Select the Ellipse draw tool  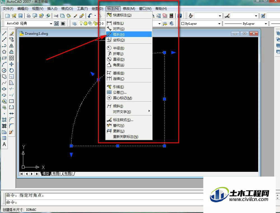pos(4,89)
